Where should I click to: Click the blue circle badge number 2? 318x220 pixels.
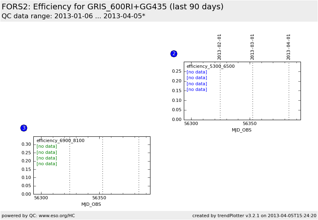tap(174, 54)
